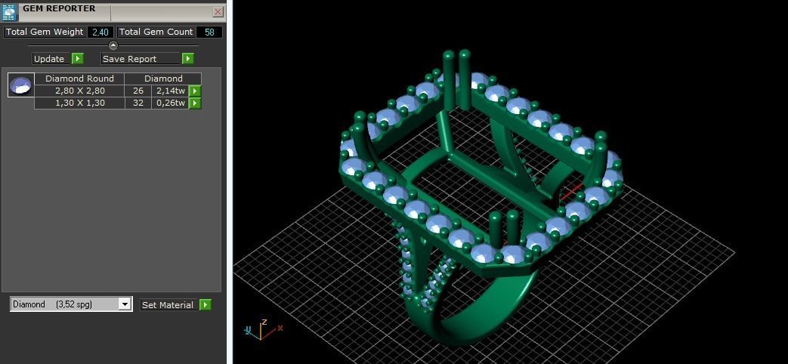Screen dimensions: 788x364
Task: Click the GEM REPORTER title text
Action: (x=59, y=8)
